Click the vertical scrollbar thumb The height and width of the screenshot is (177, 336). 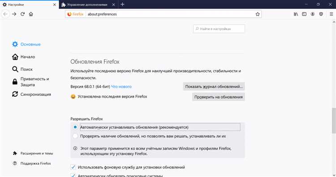(334, 120)
